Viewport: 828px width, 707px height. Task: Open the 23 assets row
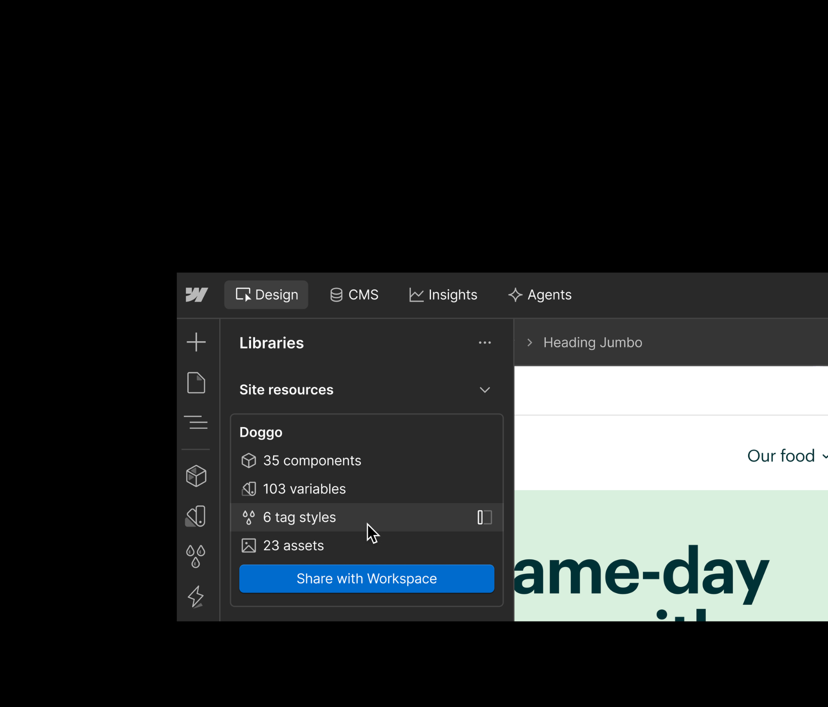(x=367, y=545)
